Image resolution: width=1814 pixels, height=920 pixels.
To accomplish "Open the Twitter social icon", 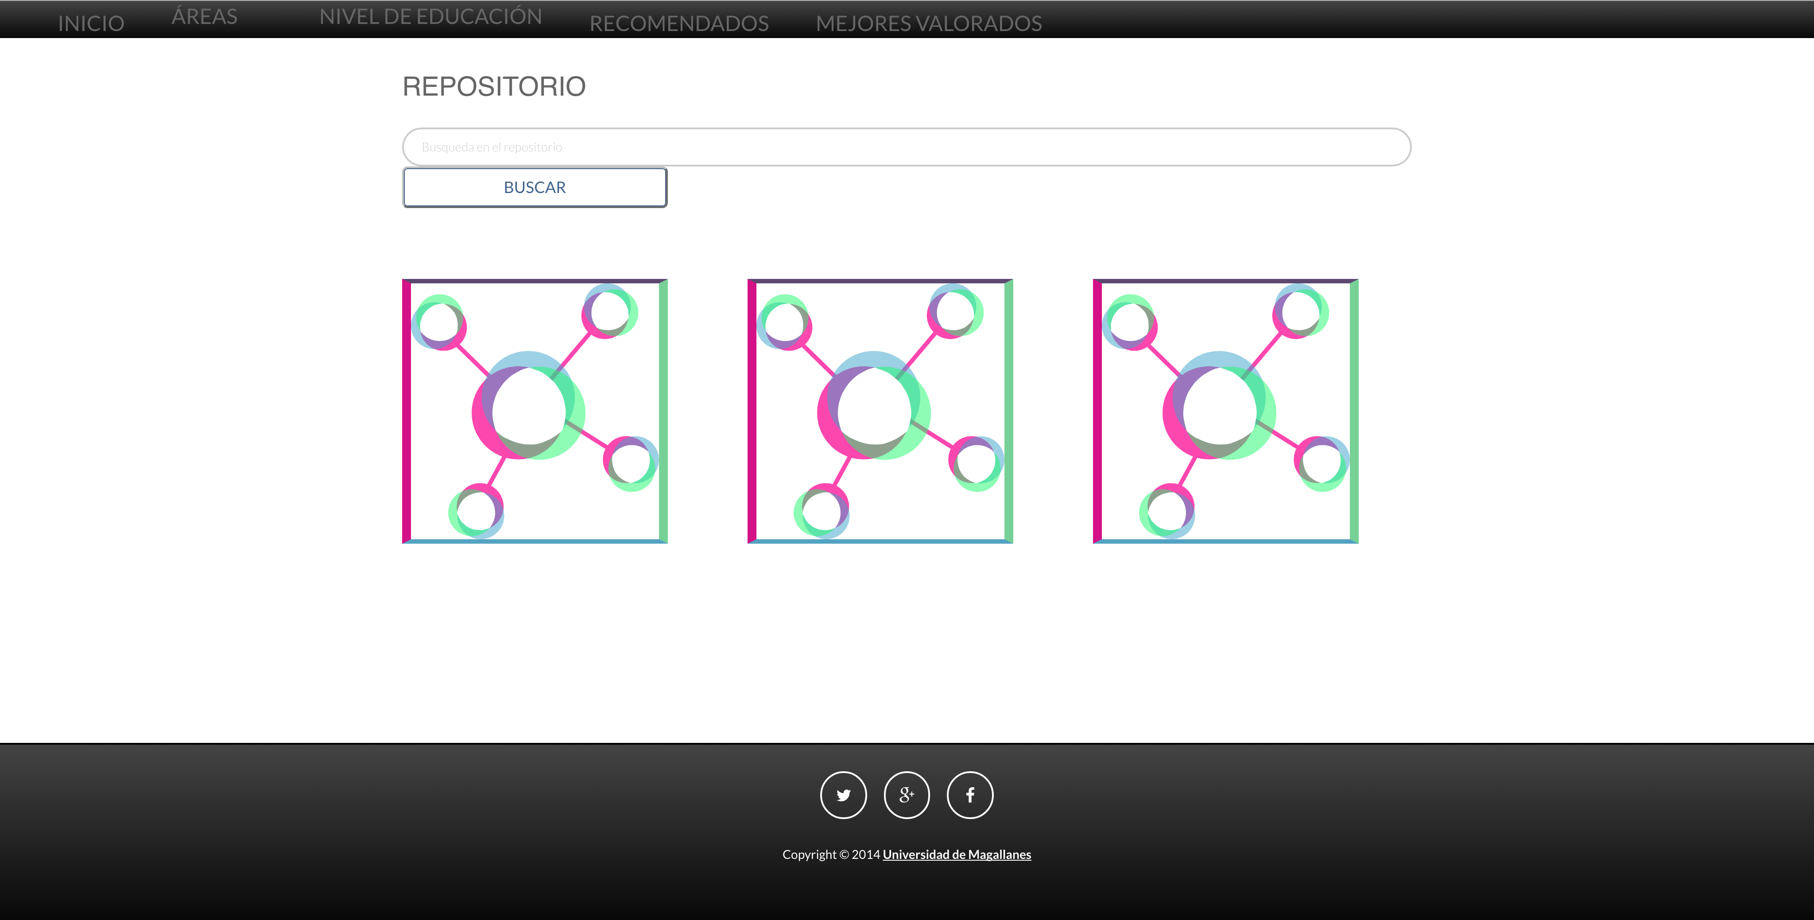I will coord(843,795).
